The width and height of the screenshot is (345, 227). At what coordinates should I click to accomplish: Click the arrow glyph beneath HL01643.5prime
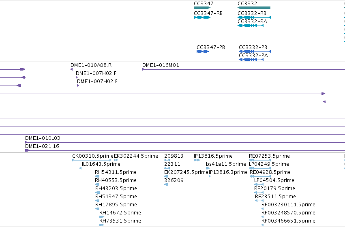[x=81, y=168]
